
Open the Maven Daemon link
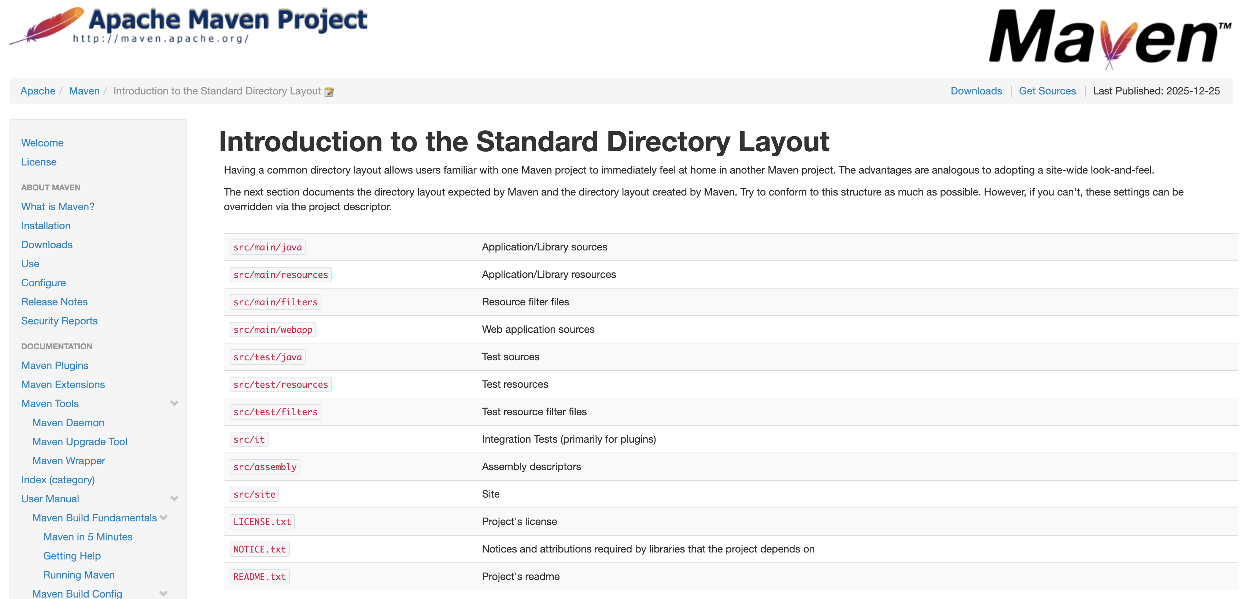tap(68, 423)
